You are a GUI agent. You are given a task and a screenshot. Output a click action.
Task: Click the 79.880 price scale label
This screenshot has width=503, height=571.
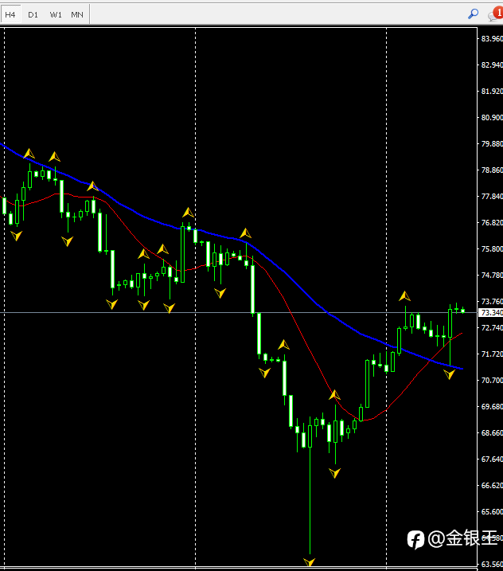tap(492, 144)
